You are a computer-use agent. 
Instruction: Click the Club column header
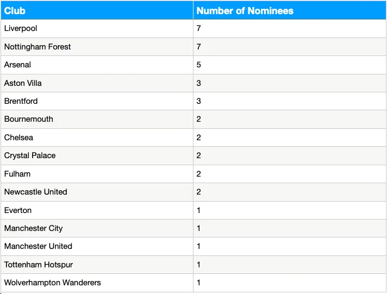pyautogui.click(x=15, y=10)
